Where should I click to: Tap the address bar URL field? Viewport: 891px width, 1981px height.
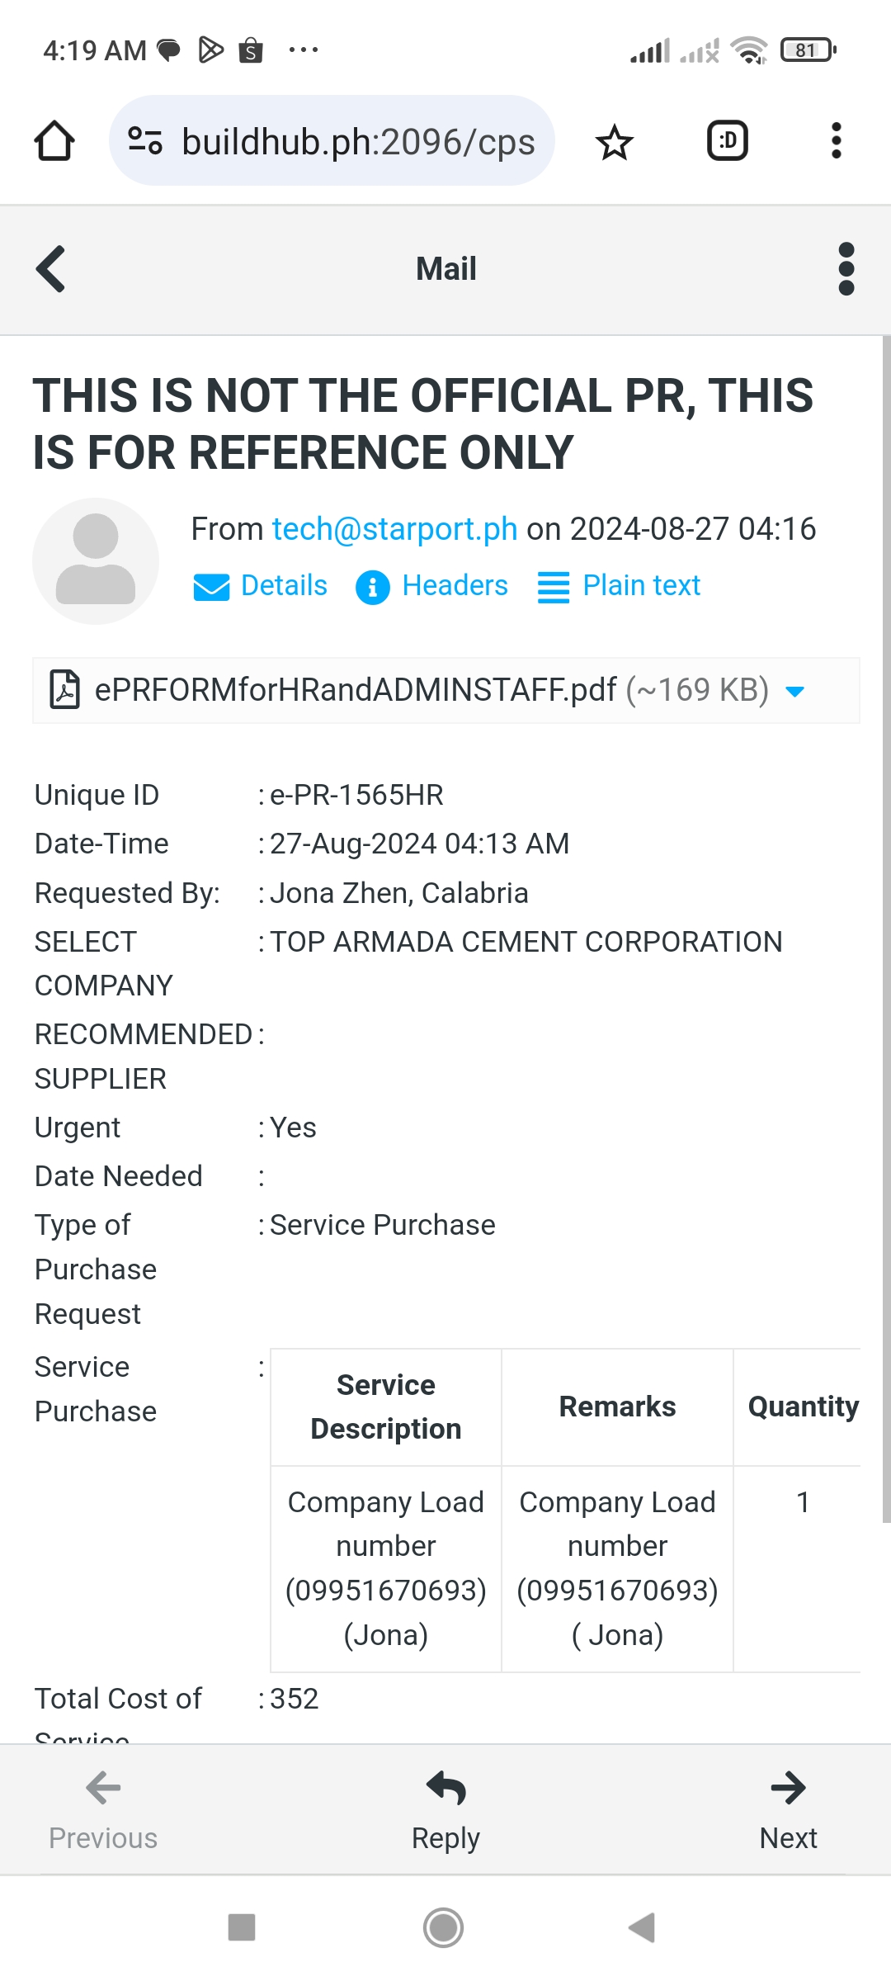[x=358, y=141]
